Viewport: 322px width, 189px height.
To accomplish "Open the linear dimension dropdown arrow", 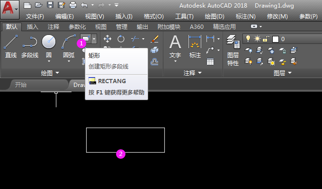I will pyautogui.click(x=218, y=39).
